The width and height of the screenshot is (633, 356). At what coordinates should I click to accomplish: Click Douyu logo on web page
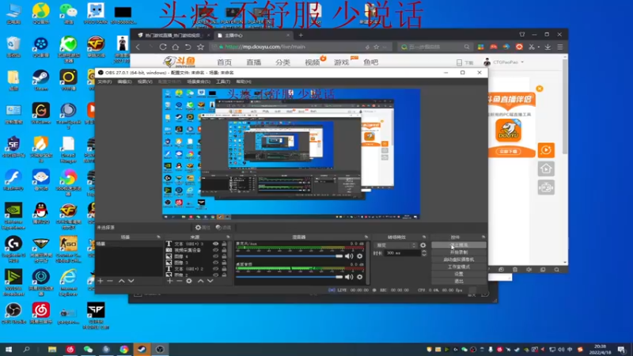tap(180, 62)
